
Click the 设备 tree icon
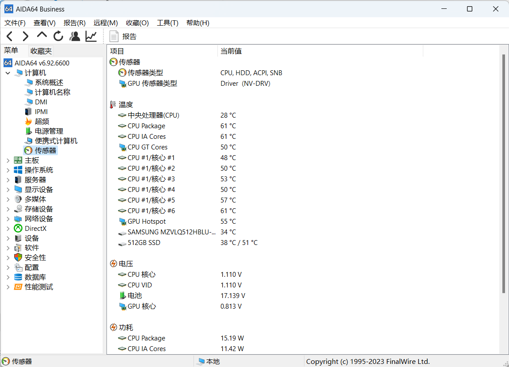coord(18,238)
